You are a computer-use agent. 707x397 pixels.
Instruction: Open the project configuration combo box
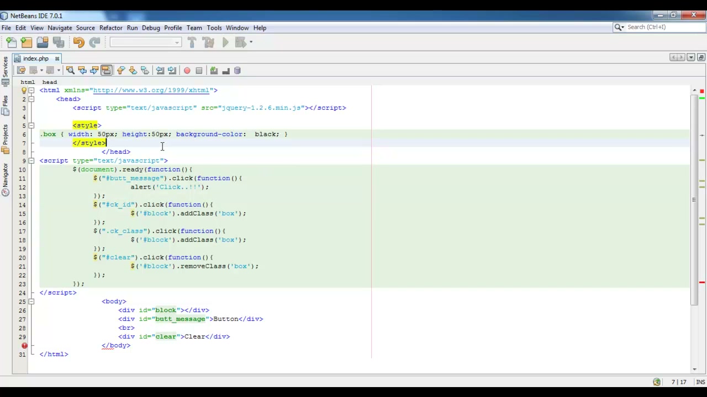(145, 42)
